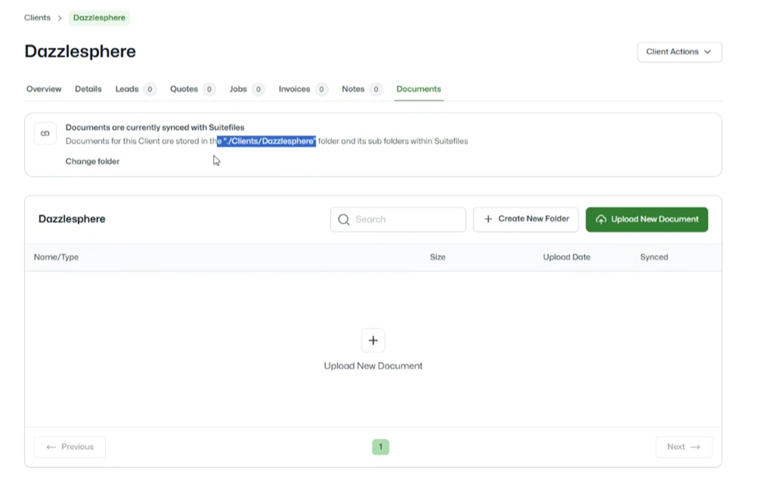
Task: Click the magnifying glass icon in the search bar
Action: pyautogui.click(x=344, y=219)
